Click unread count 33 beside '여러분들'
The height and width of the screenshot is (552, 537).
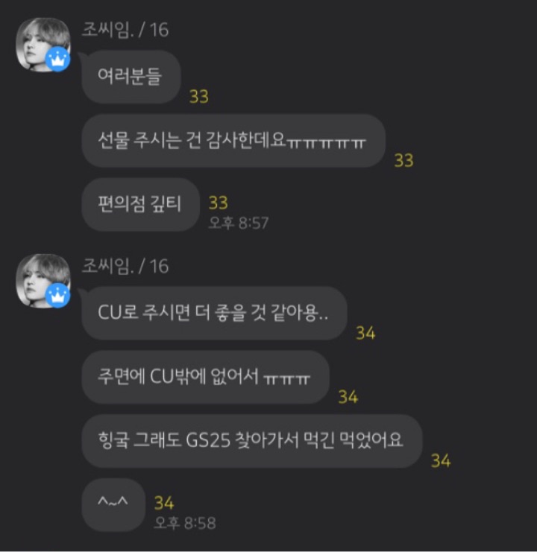199,96
